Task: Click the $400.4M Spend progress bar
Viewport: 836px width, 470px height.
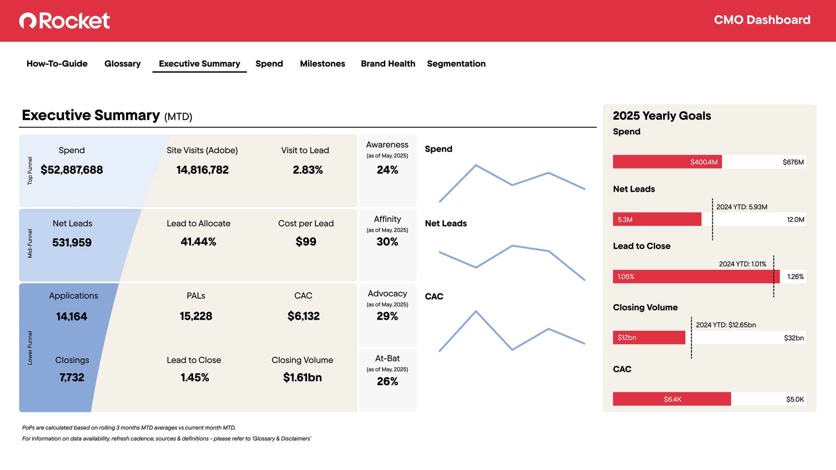Action: click(667, 162)
